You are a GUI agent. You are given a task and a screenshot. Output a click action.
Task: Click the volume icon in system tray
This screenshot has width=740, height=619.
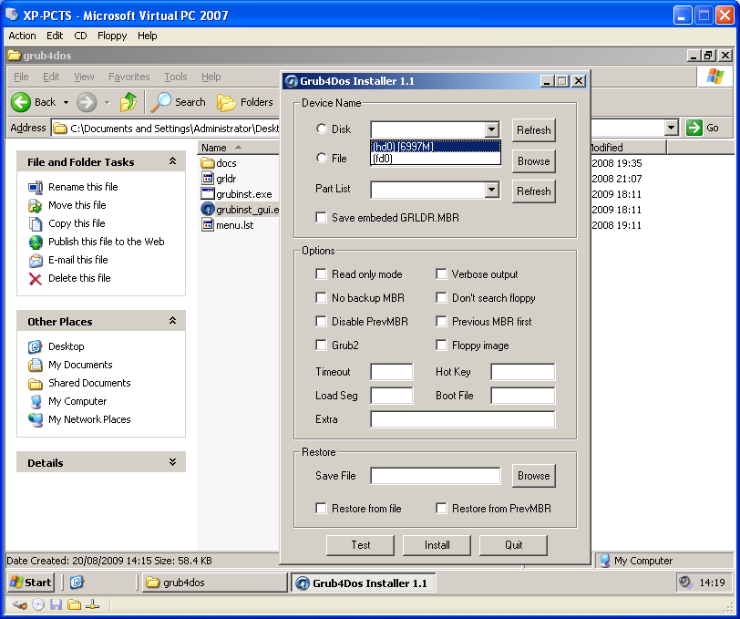coord(684,583)
